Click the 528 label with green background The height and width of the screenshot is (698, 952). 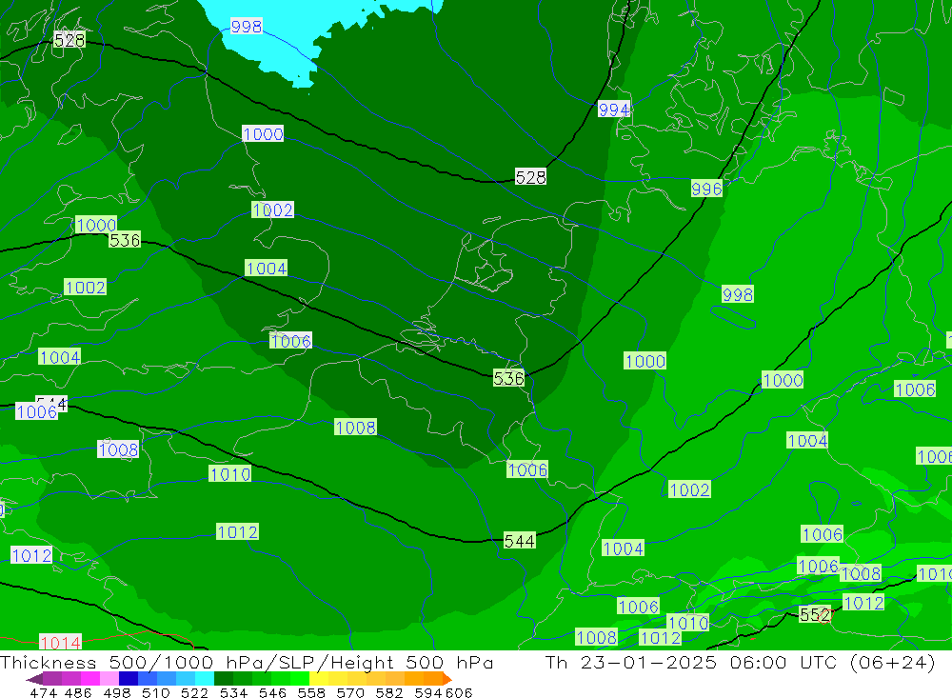(x=69, y=40)
